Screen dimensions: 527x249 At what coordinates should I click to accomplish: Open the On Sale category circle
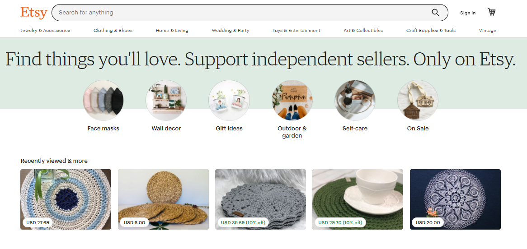coord(418,100)
